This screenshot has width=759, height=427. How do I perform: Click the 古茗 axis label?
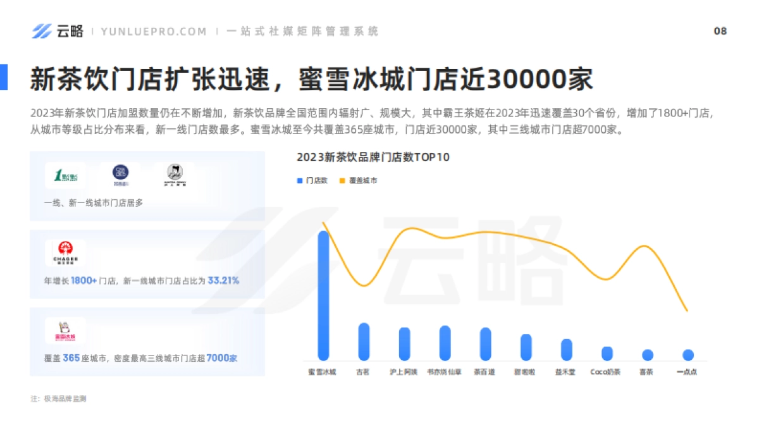point(363,372)
